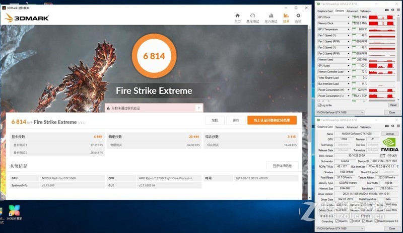Open the GPU selector in the Graphics Card window

click(x=340, y=228)
